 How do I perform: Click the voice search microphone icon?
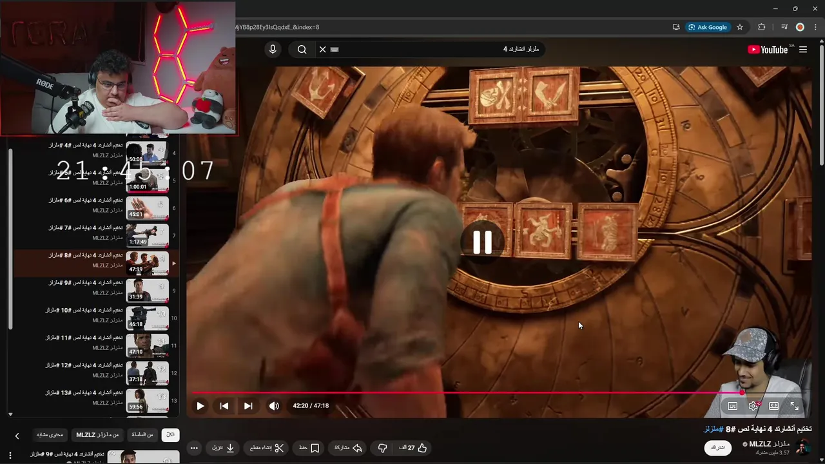273,50
